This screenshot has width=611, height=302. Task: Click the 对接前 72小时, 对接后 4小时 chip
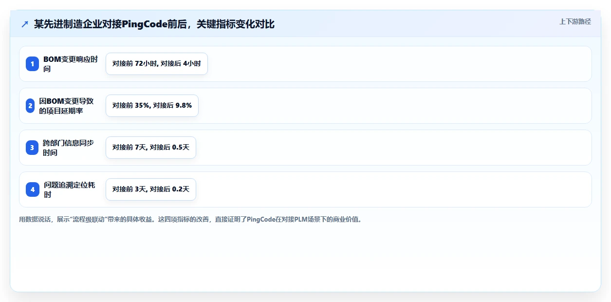tap(157, 64)
